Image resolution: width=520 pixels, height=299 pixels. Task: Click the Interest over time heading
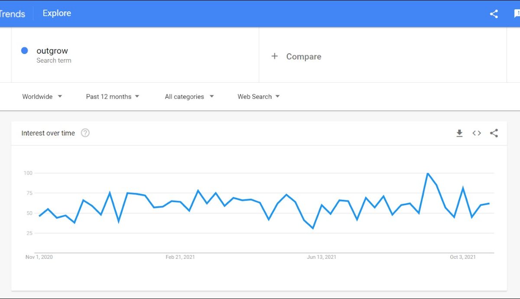pyautogui.click(x=48, y=133)
